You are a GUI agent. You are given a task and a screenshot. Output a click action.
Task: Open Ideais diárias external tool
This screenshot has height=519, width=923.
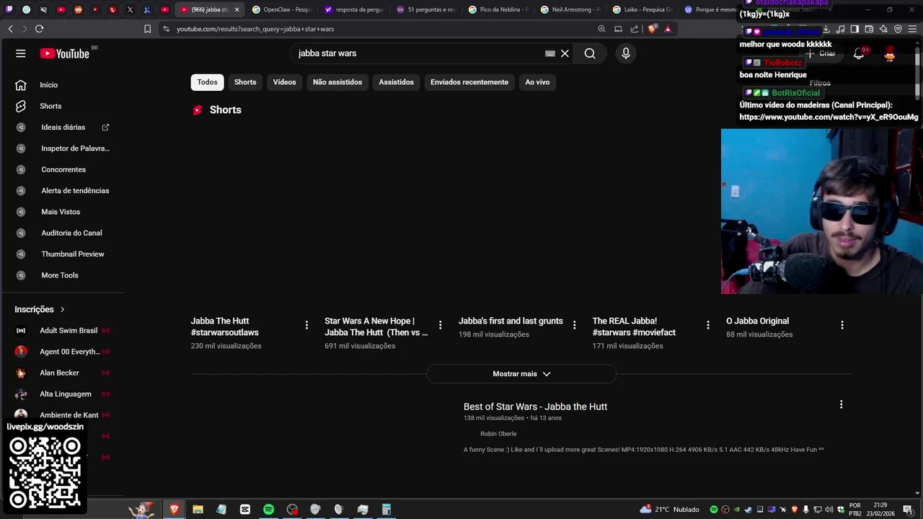click(x=63, y=127)
